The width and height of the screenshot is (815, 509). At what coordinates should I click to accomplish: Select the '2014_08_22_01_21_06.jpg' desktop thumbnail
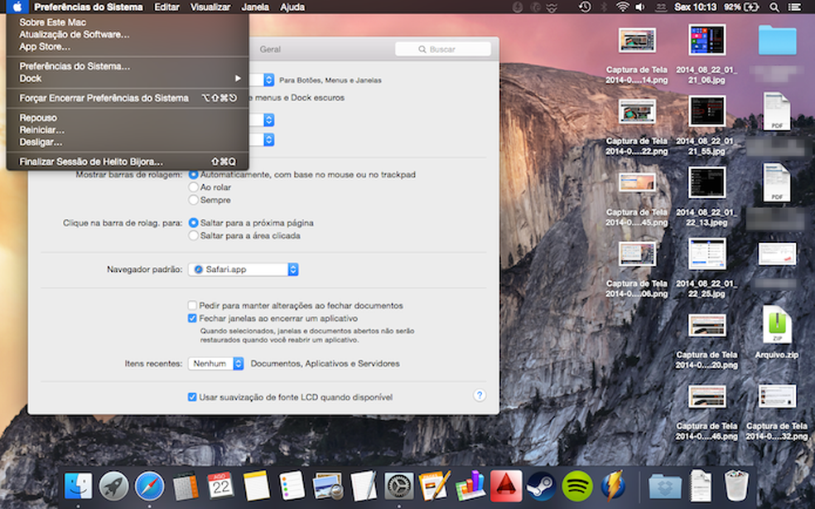706,40
